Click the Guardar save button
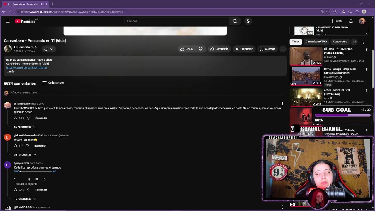The height and width of the screenshot is (211, 375). [x=267, y=49]
